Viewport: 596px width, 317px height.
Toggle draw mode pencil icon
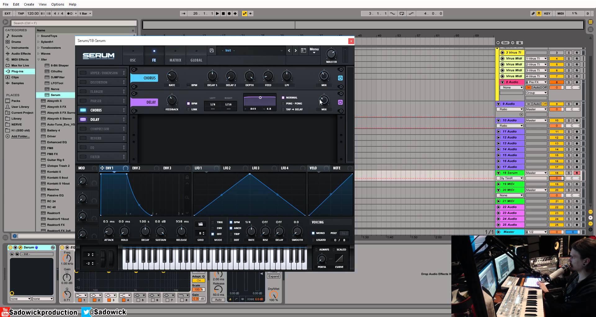click(533, 13)
